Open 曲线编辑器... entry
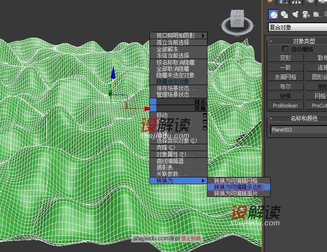This screenshot has height=252, width=327. pos(178,161)
